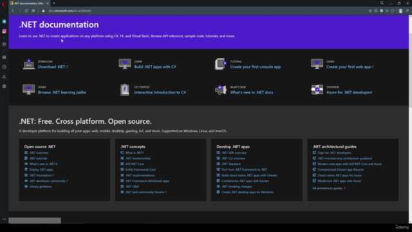This screenshot has width=412, height=232.
Task: Click Azure cloud icon beside Azure overview
Action: pos(317,90)
